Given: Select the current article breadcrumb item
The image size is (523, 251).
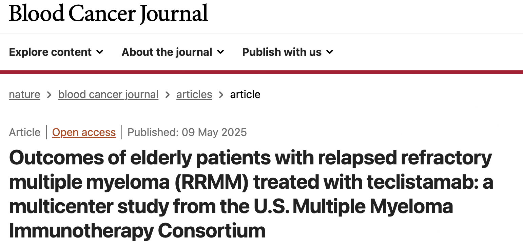Looking at the screenshot, I should click(x=245, y=94).
